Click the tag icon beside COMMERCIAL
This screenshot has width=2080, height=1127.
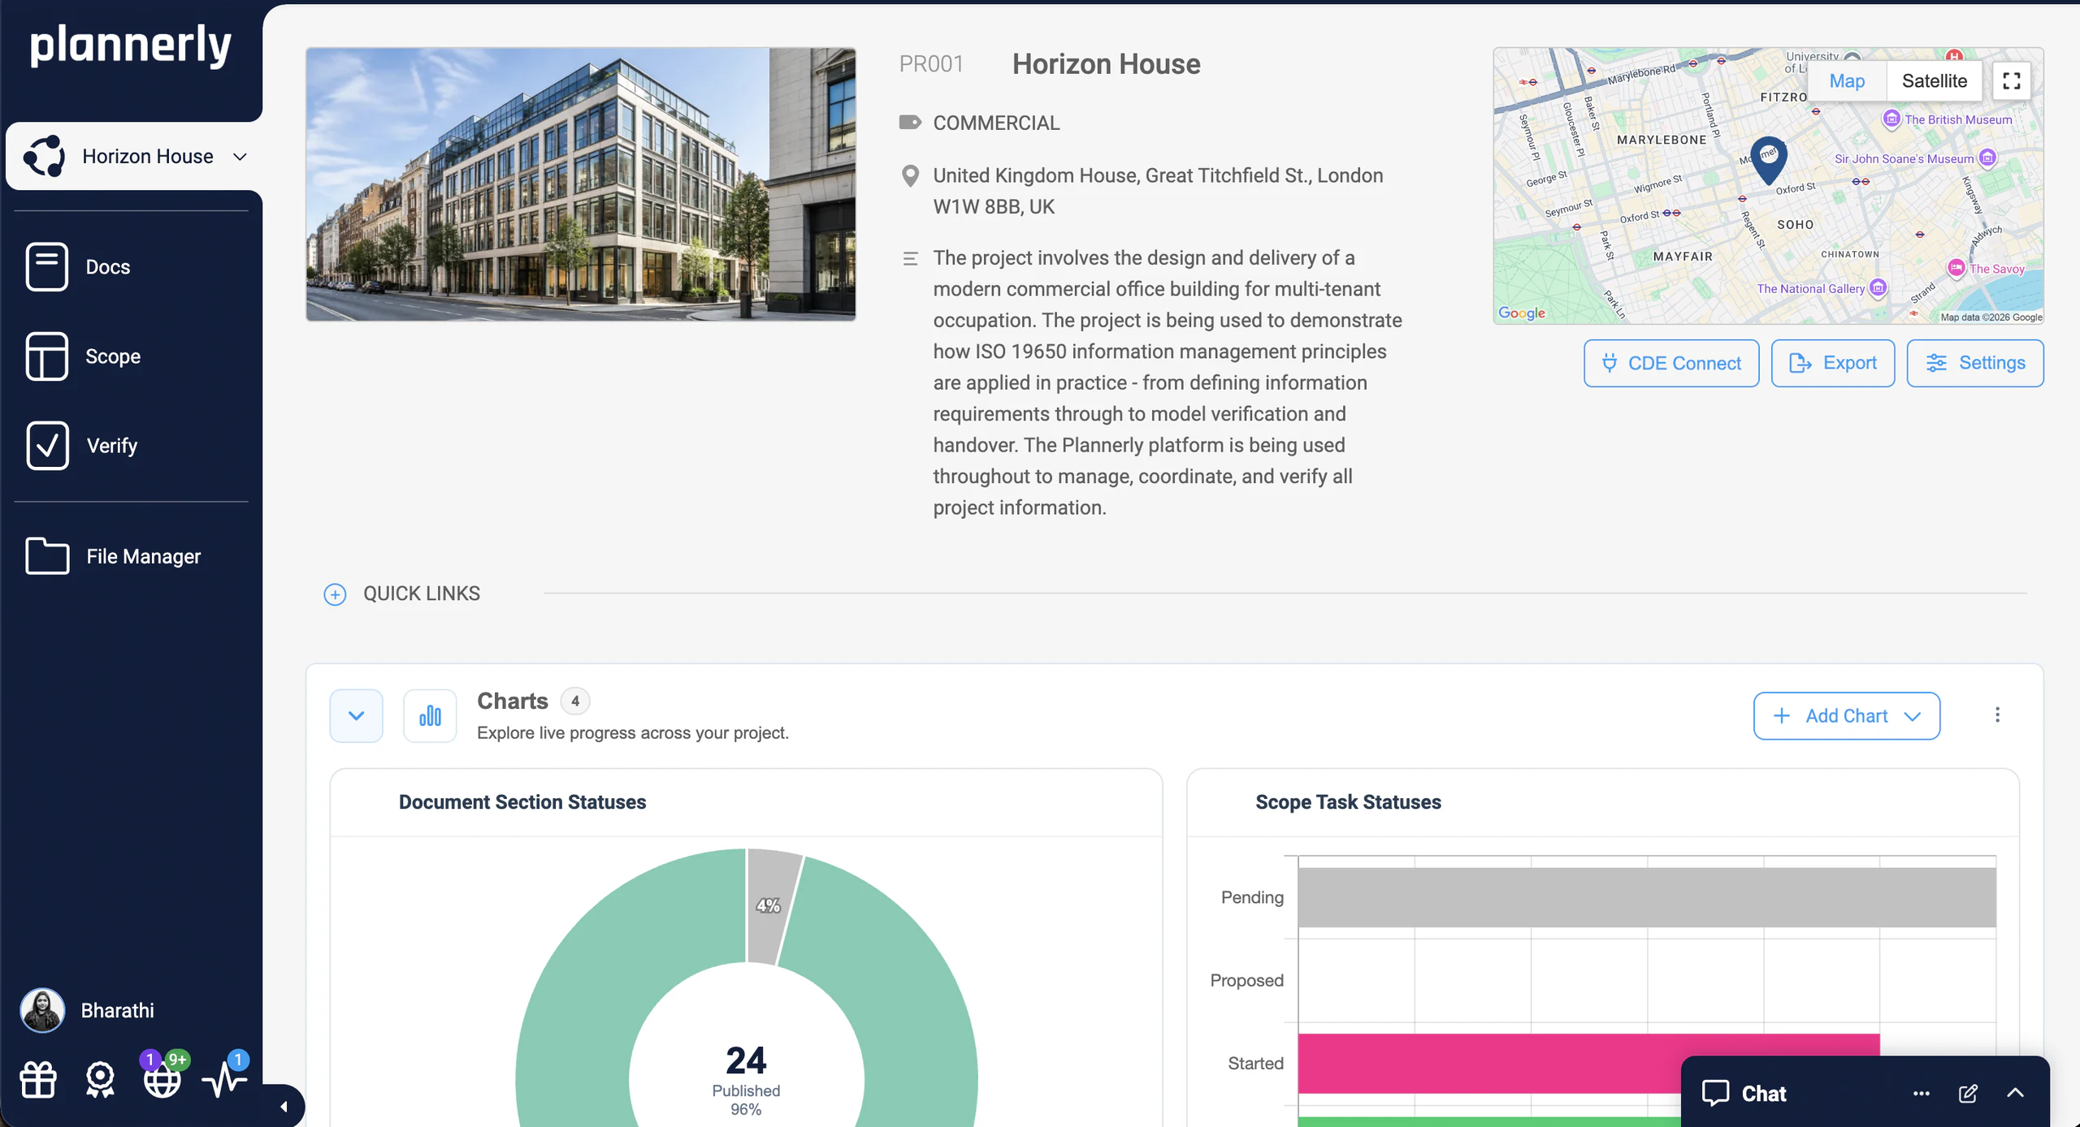[x=910, y=123]
